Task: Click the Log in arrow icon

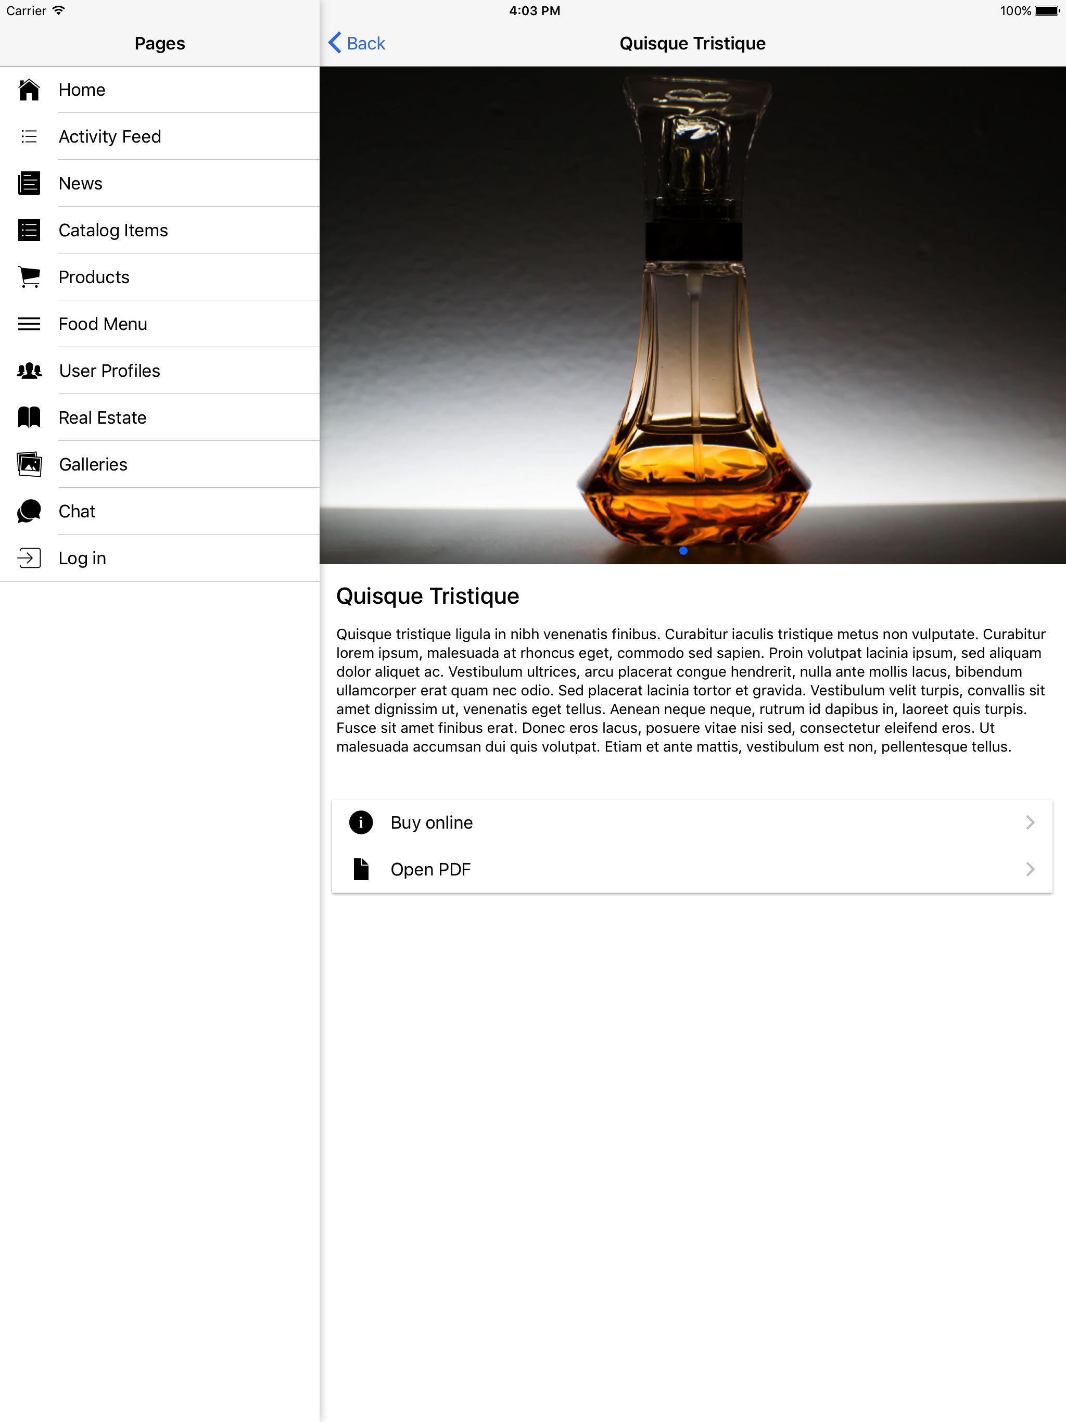Action: coord(29,558)
